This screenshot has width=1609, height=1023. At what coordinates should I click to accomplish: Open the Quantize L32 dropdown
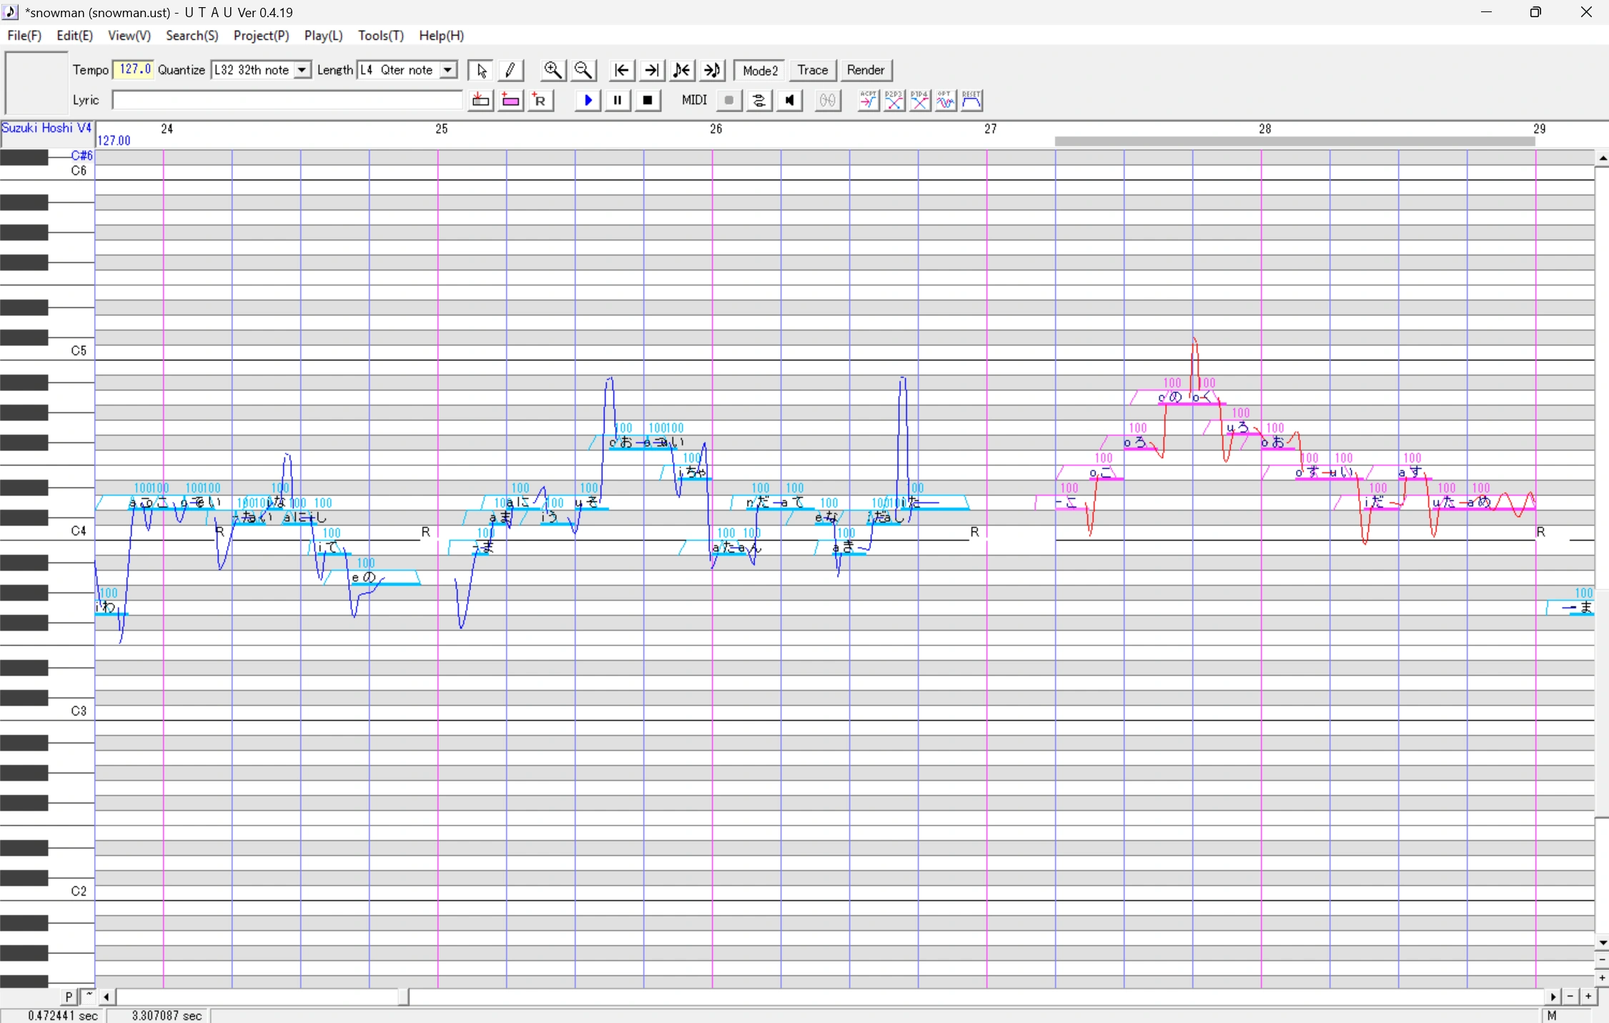tap(302, 70)
